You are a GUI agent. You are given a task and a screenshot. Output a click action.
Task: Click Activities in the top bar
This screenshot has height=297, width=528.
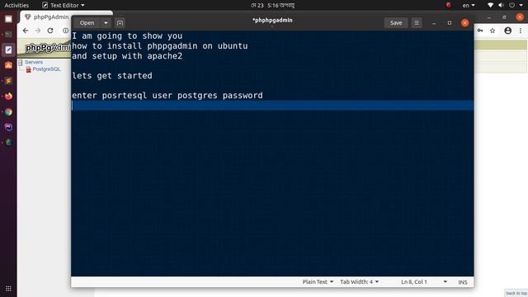pos(16,6)
